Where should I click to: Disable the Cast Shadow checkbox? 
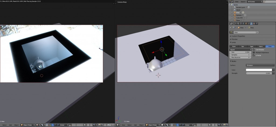point(254,50)
